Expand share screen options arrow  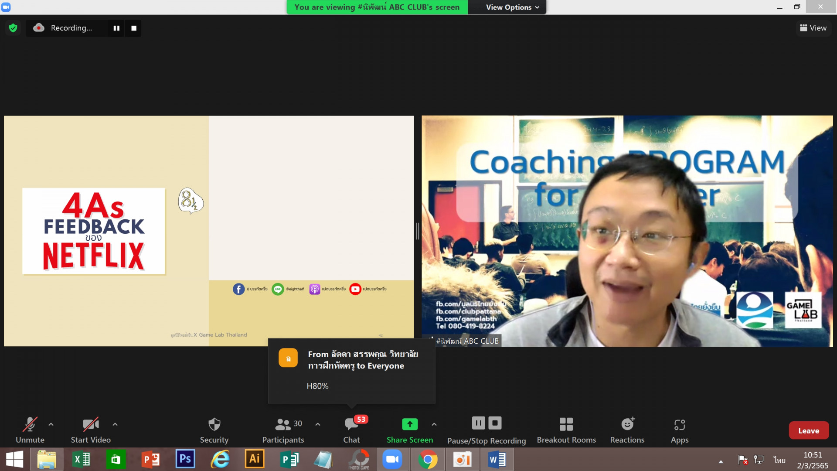[434, 424]
